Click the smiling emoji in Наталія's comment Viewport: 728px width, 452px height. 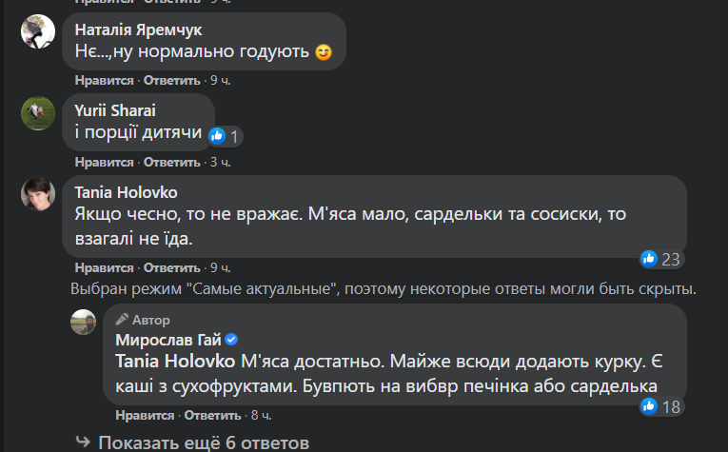[324, 51]
